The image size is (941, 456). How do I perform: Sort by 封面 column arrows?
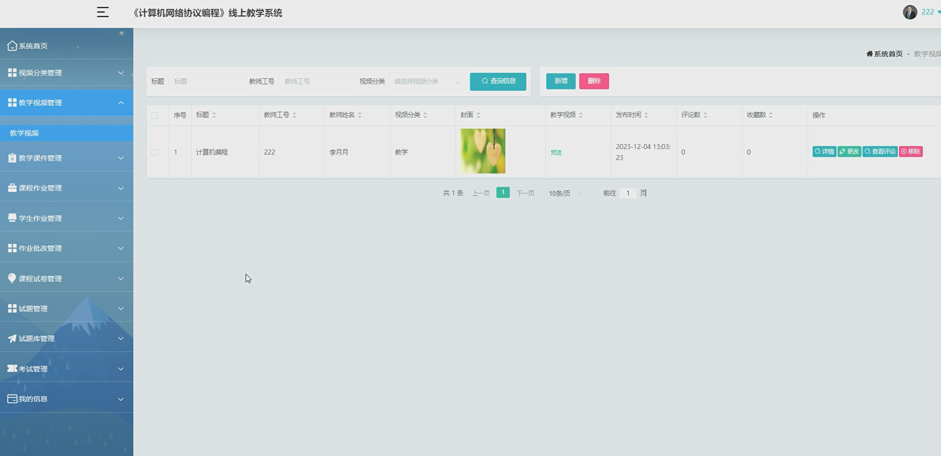[x=478, y=115]
